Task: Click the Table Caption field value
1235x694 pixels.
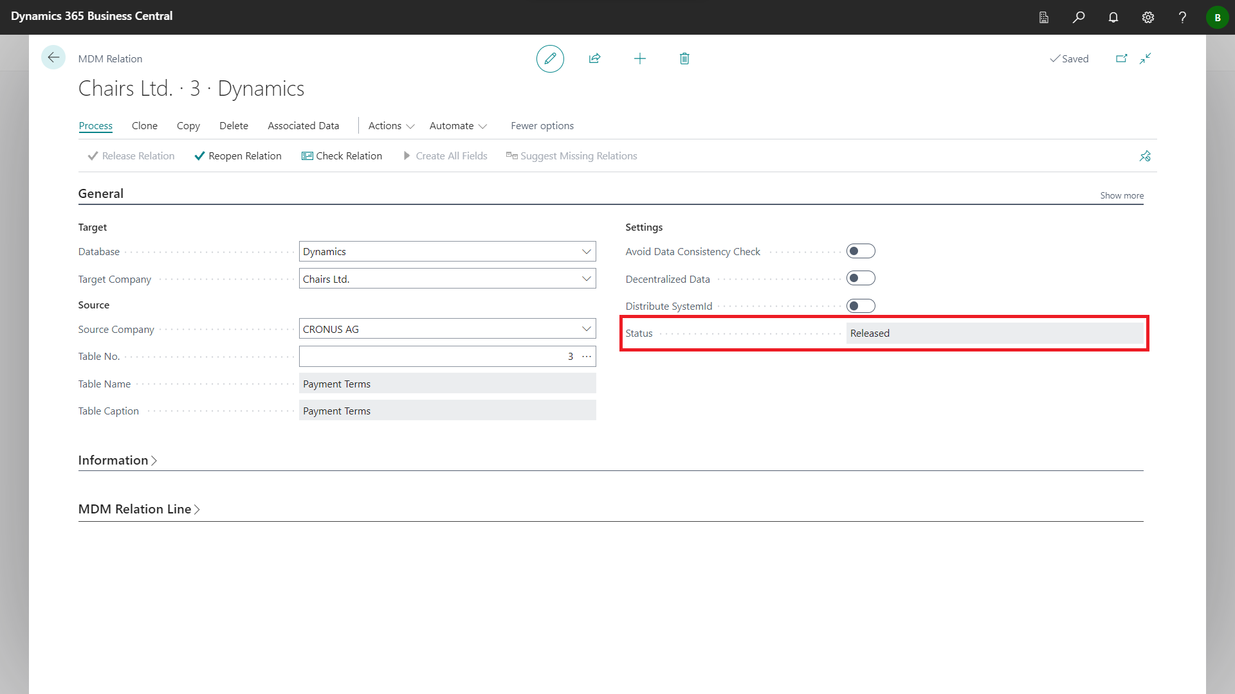Action: tap(448, 411)
